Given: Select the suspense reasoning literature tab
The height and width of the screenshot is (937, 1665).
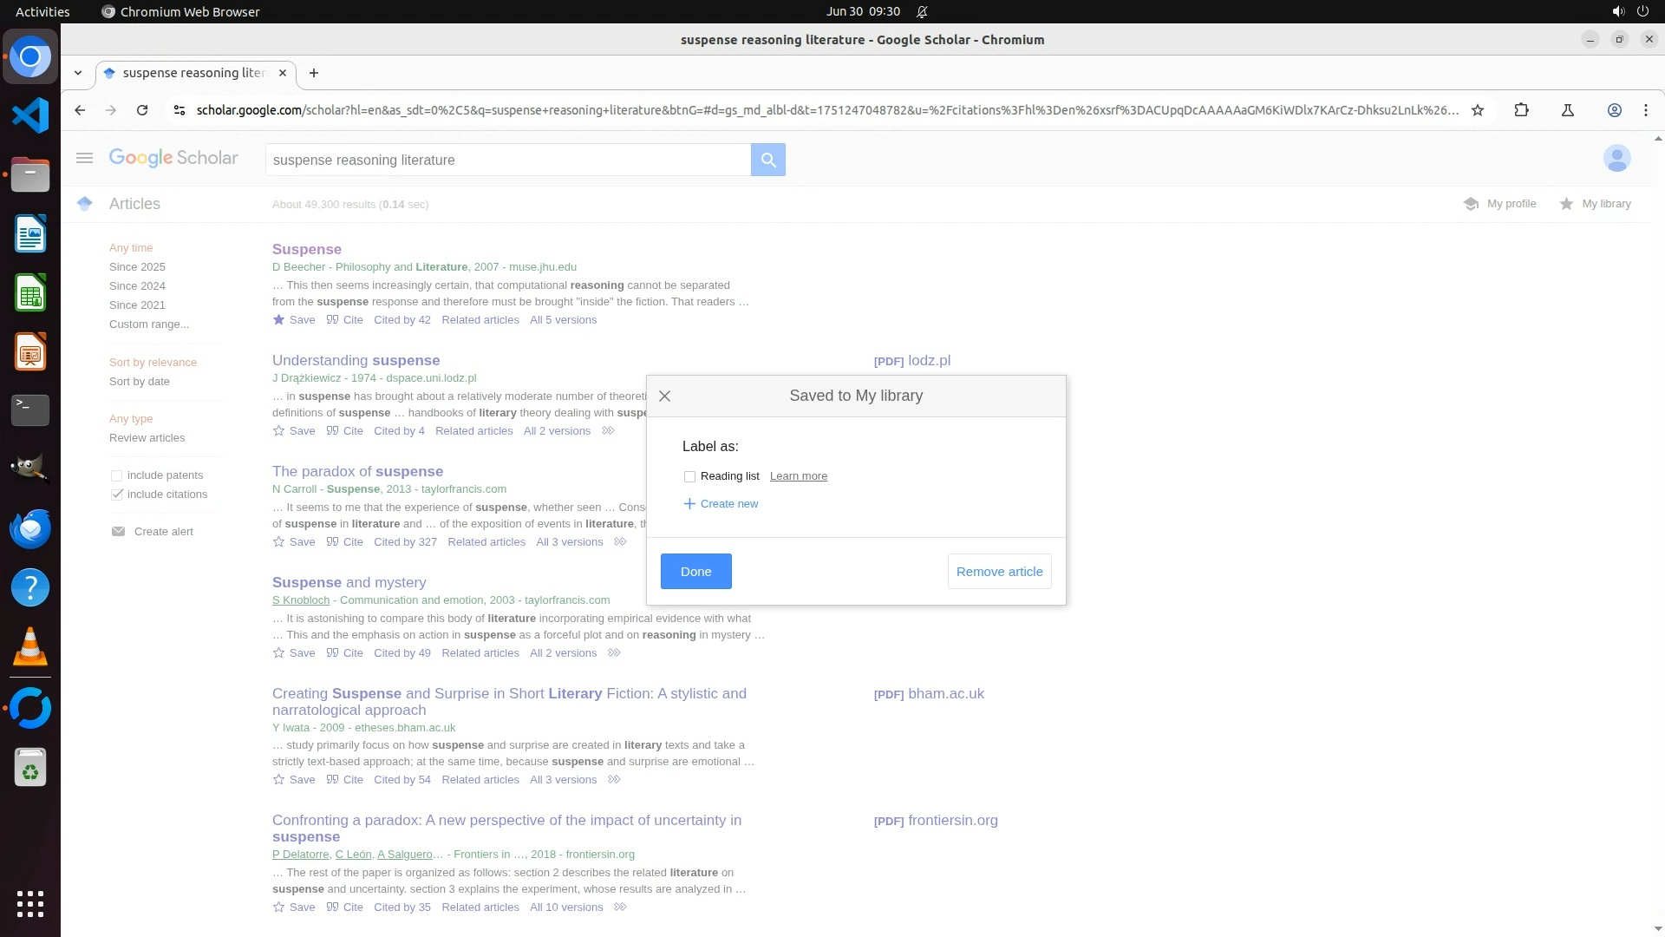Looking at the screenshot, I should point(193,73).
